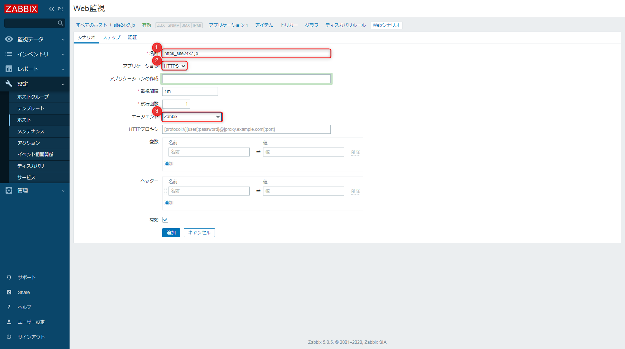This screenshot has height=349, width=625.
Task: Open the エージェント Zabbix dropdown
Action: click(x=192, y=117)
